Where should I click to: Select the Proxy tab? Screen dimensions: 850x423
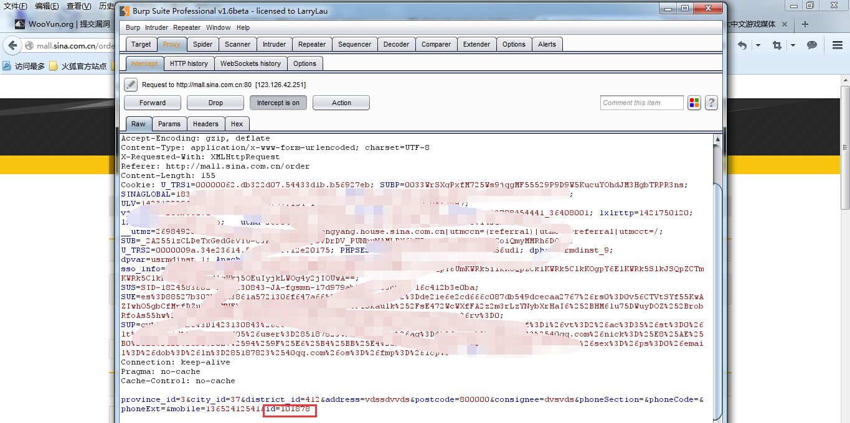pyautogui.click(x=171, y=44)
